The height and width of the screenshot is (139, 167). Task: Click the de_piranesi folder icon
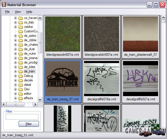(x=21, y=58)
